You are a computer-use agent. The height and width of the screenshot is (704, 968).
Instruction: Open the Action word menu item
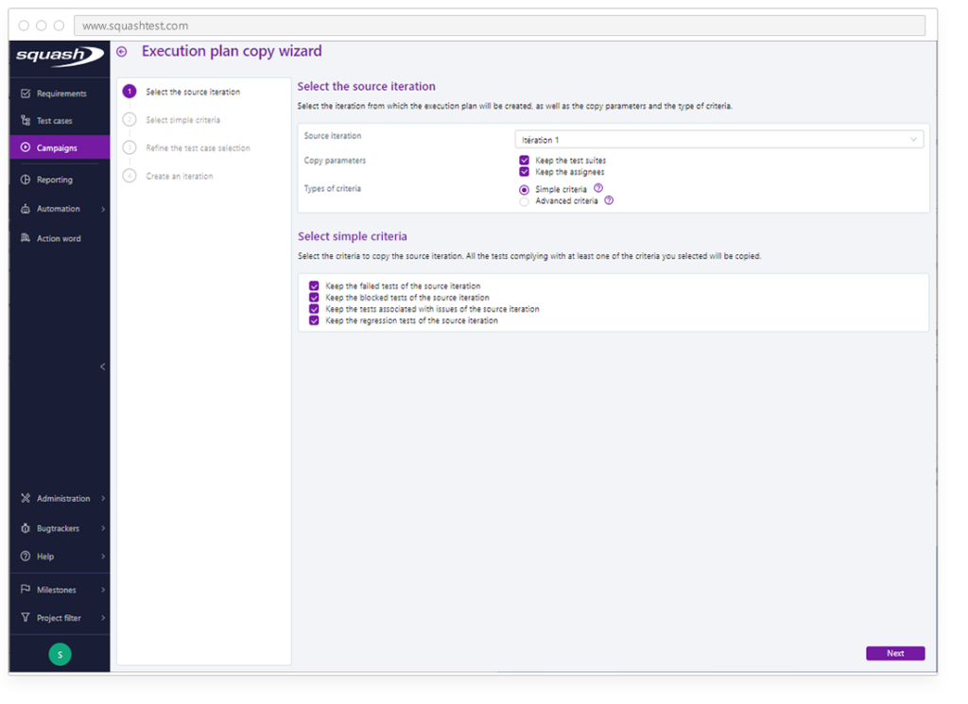click(x=60, y=238)
